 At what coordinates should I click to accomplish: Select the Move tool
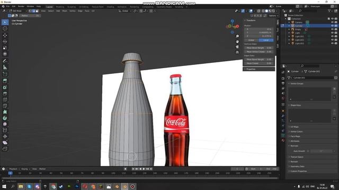click(5, 35)
